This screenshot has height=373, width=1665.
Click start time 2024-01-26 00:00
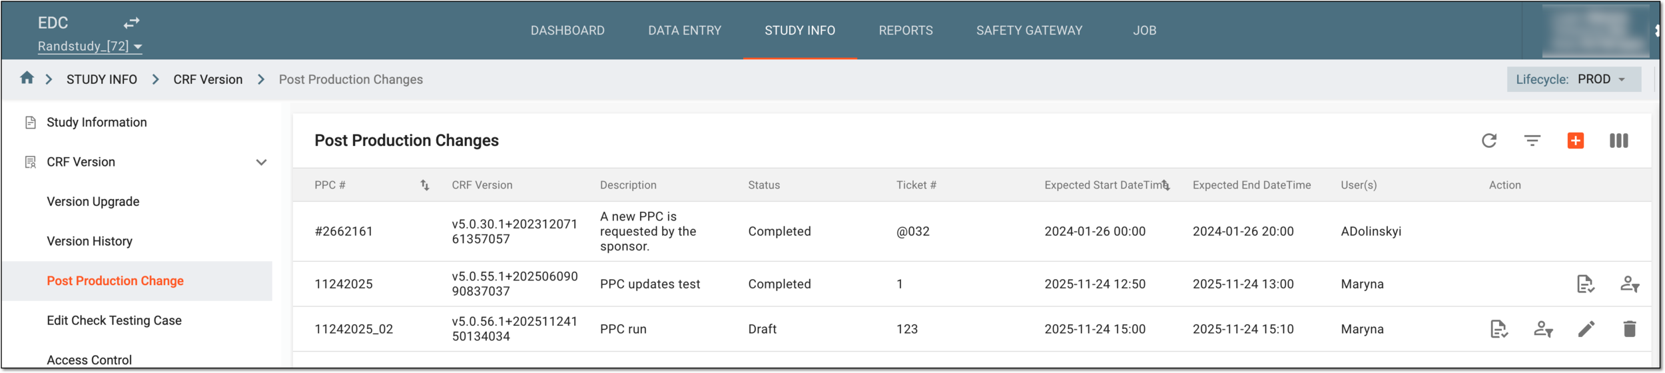coord(1095,232)
